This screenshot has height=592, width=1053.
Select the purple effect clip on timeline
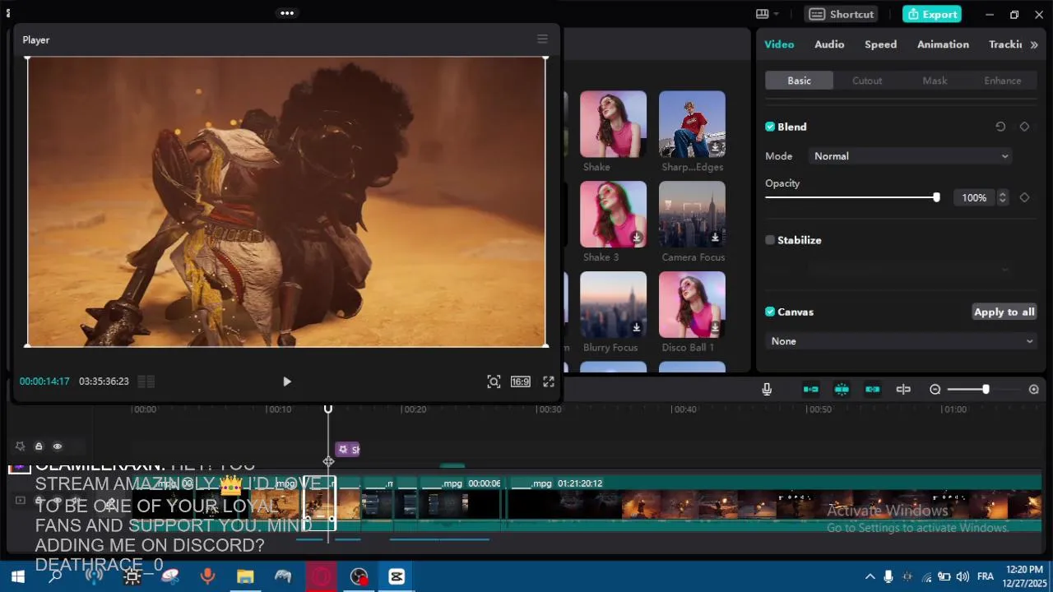(x=347, y=449)
